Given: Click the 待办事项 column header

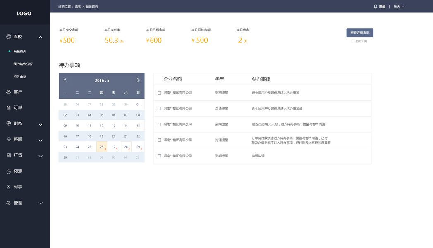Looking at the screenshot, I should pos(261,79).
